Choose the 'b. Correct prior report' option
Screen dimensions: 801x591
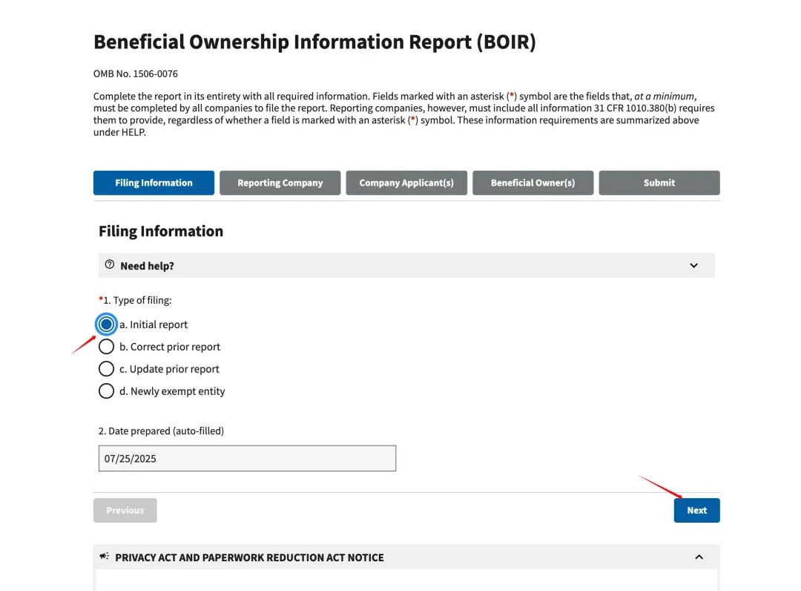(x=107, y=347)
